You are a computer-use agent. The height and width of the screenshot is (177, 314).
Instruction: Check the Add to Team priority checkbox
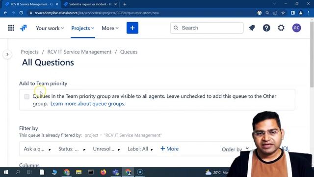(26, 96)
